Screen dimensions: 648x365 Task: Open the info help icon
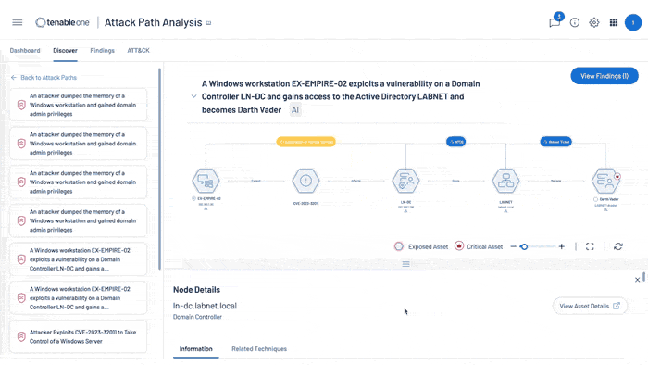coord(575,23)
